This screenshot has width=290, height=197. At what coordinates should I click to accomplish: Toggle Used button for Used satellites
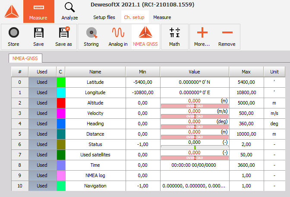point(42,155)
